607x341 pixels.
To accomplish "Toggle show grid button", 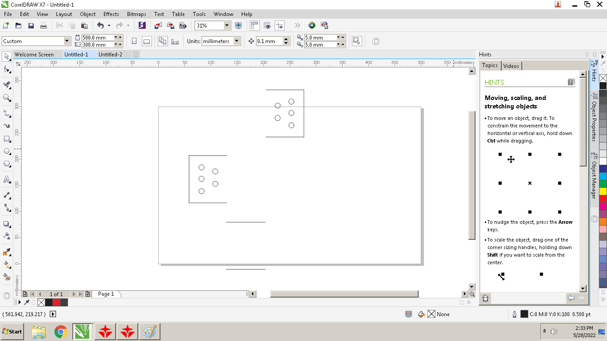I will tap(268, 26).
